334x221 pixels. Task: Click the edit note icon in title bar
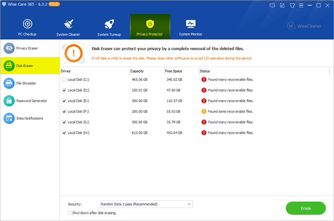(282, 5)
